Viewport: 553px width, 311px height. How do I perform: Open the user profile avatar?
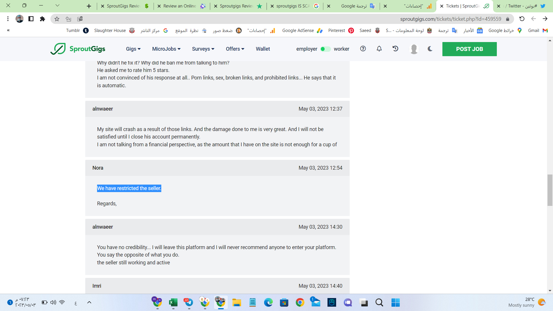(x=414, y=49)
